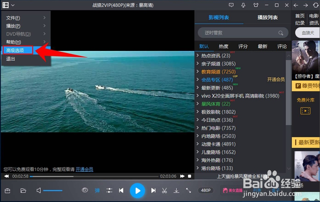Open the toolbox briefcase icon
Screen dimensions: 320x202
tap(8, 190)
